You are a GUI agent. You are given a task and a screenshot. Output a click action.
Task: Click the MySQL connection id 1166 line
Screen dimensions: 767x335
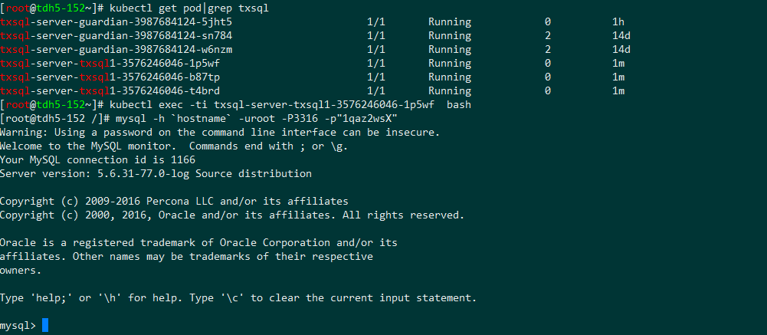tap(97, 159)
